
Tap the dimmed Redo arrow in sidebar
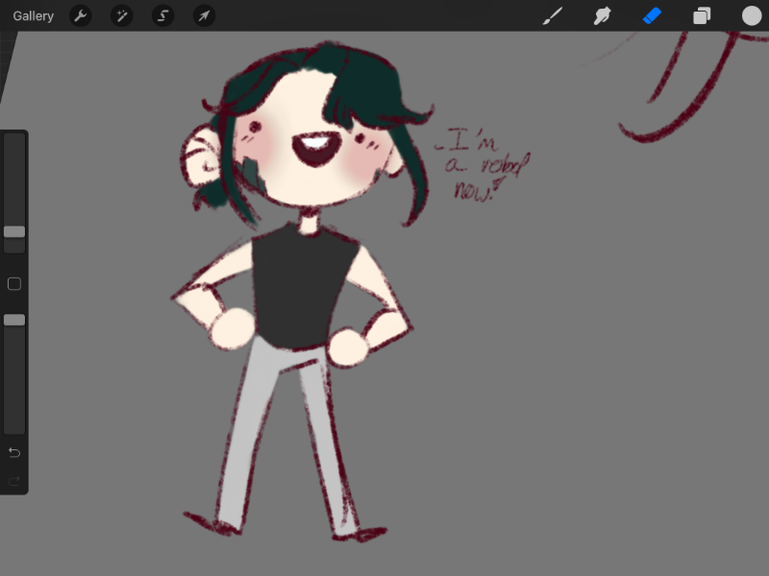[x=14, y=480]
